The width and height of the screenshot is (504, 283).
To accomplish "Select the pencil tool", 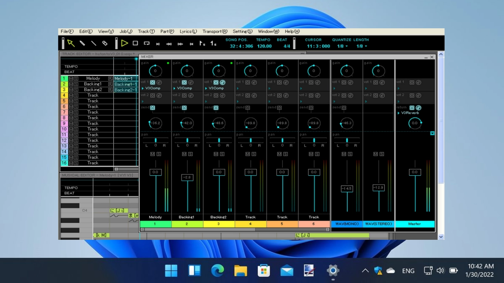I will [x=82, y=43].
